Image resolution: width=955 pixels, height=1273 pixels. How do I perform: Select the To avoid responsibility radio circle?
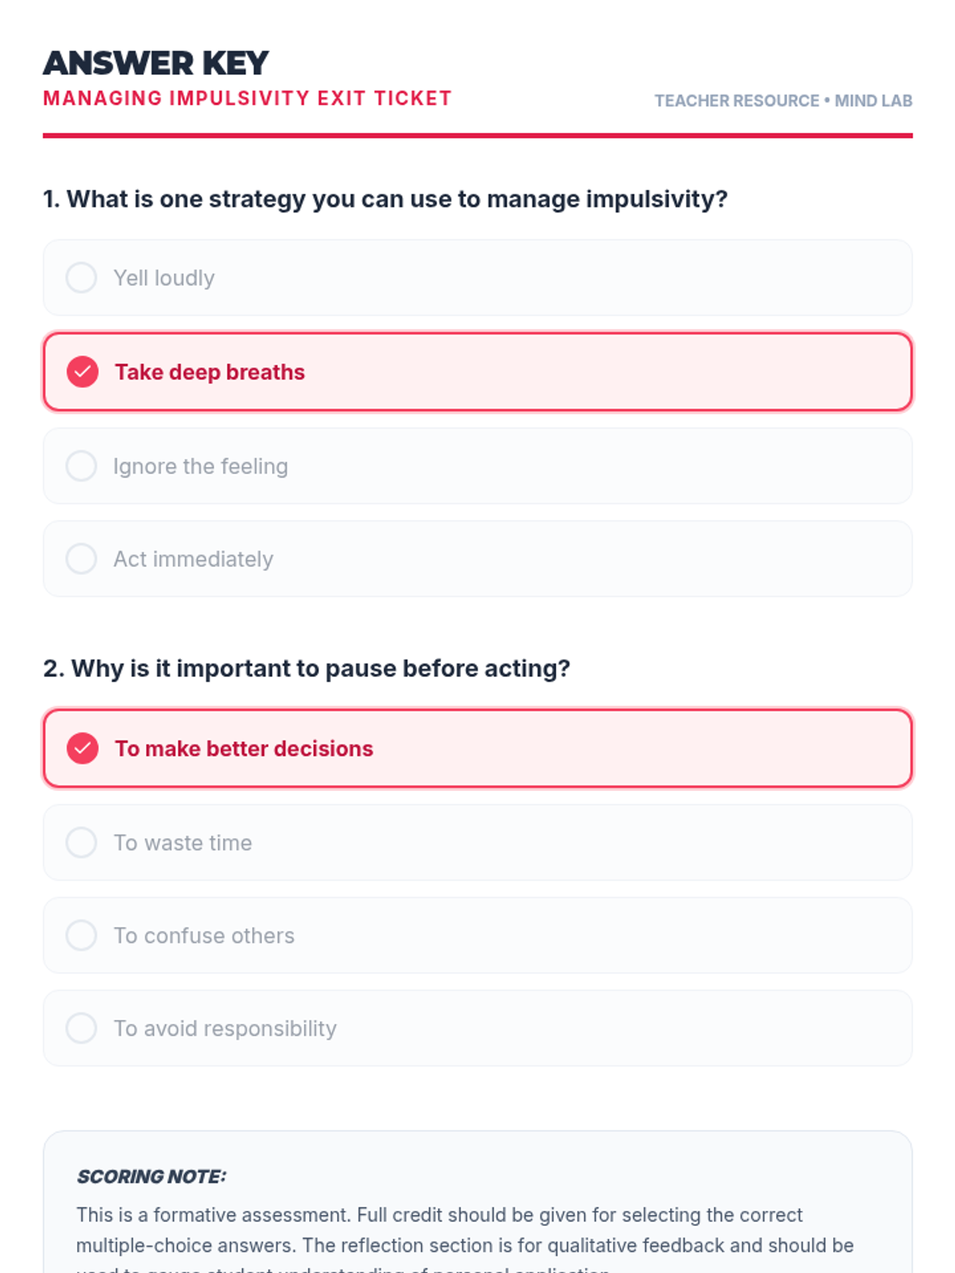[81, 1028]
